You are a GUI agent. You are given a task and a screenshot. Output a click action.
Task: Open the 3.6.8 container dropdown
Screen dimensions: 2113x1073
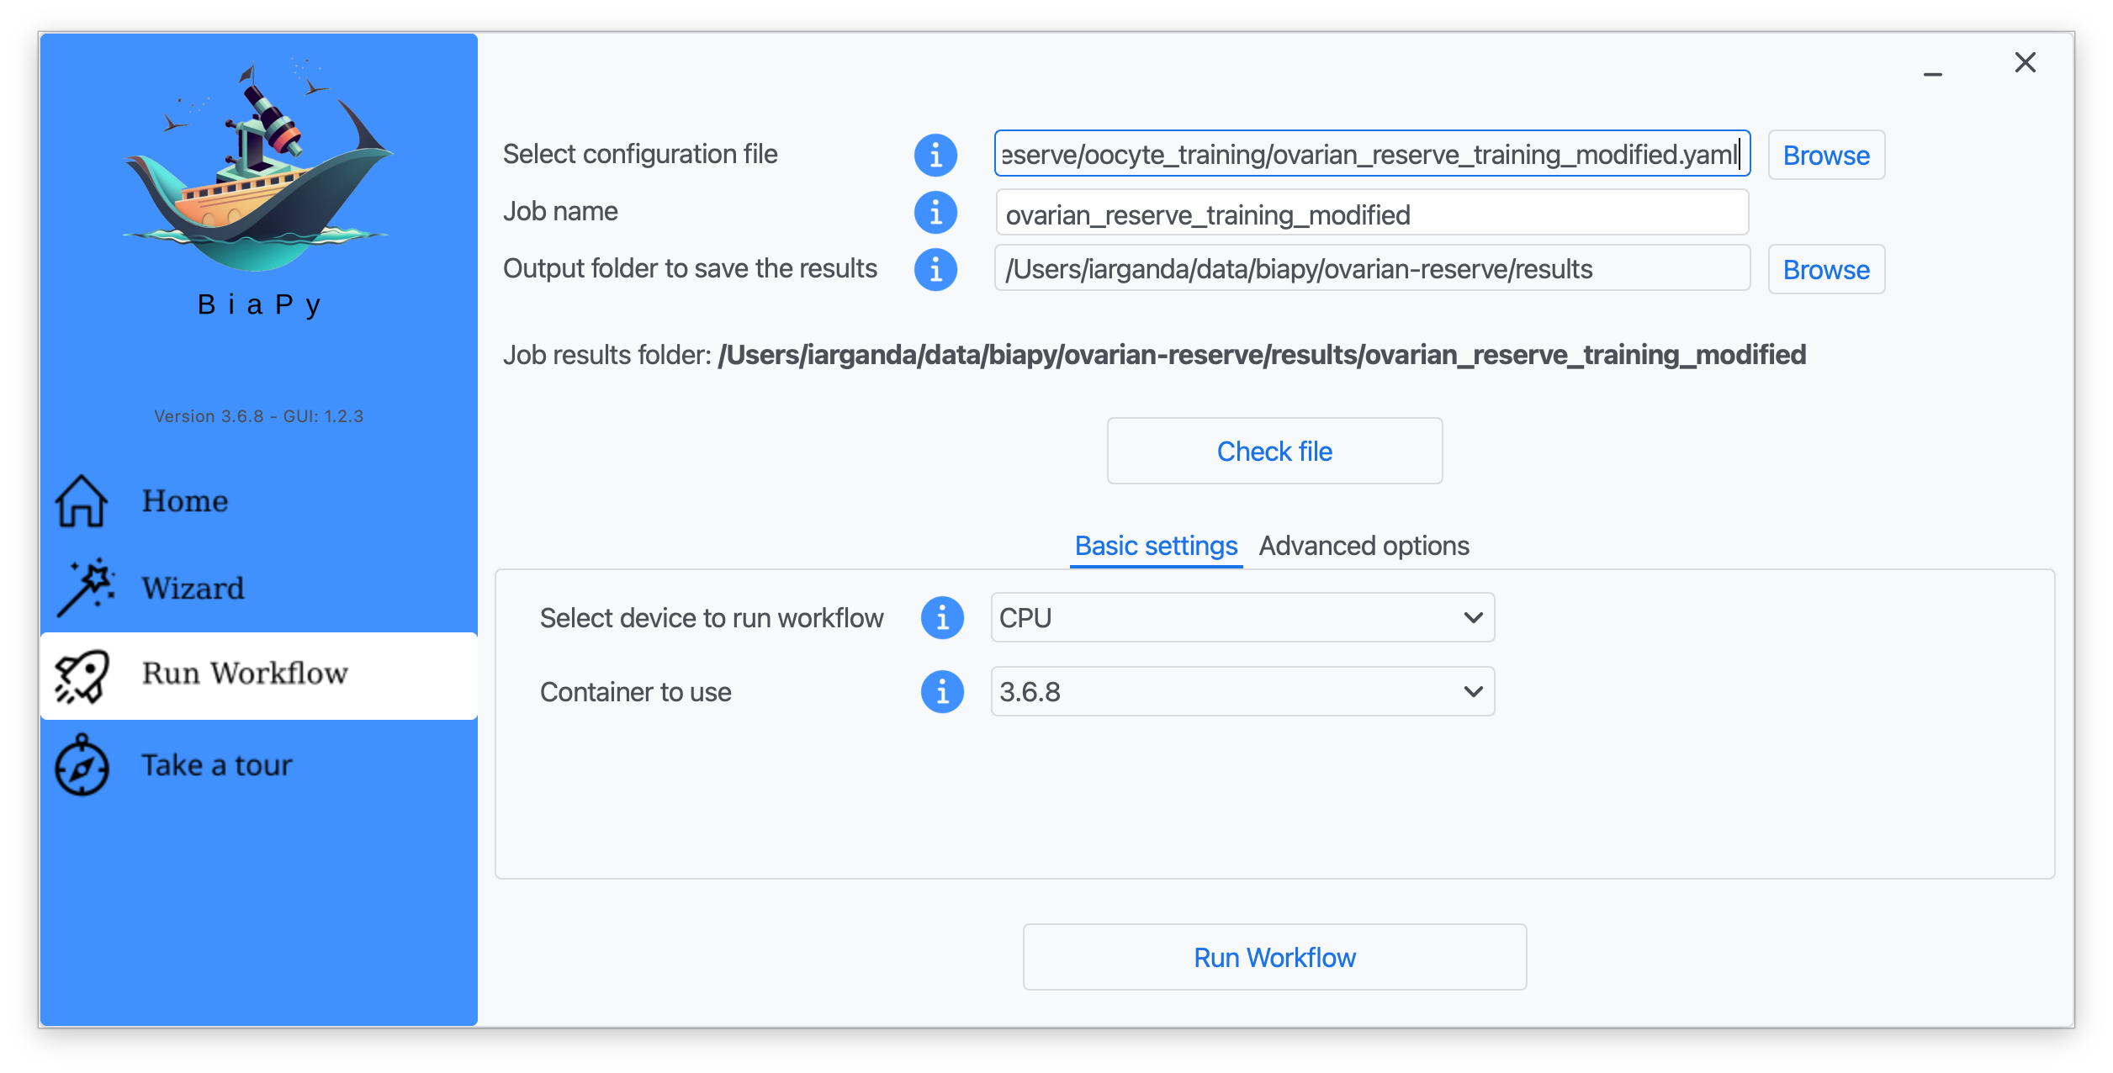coord(1242,691)
